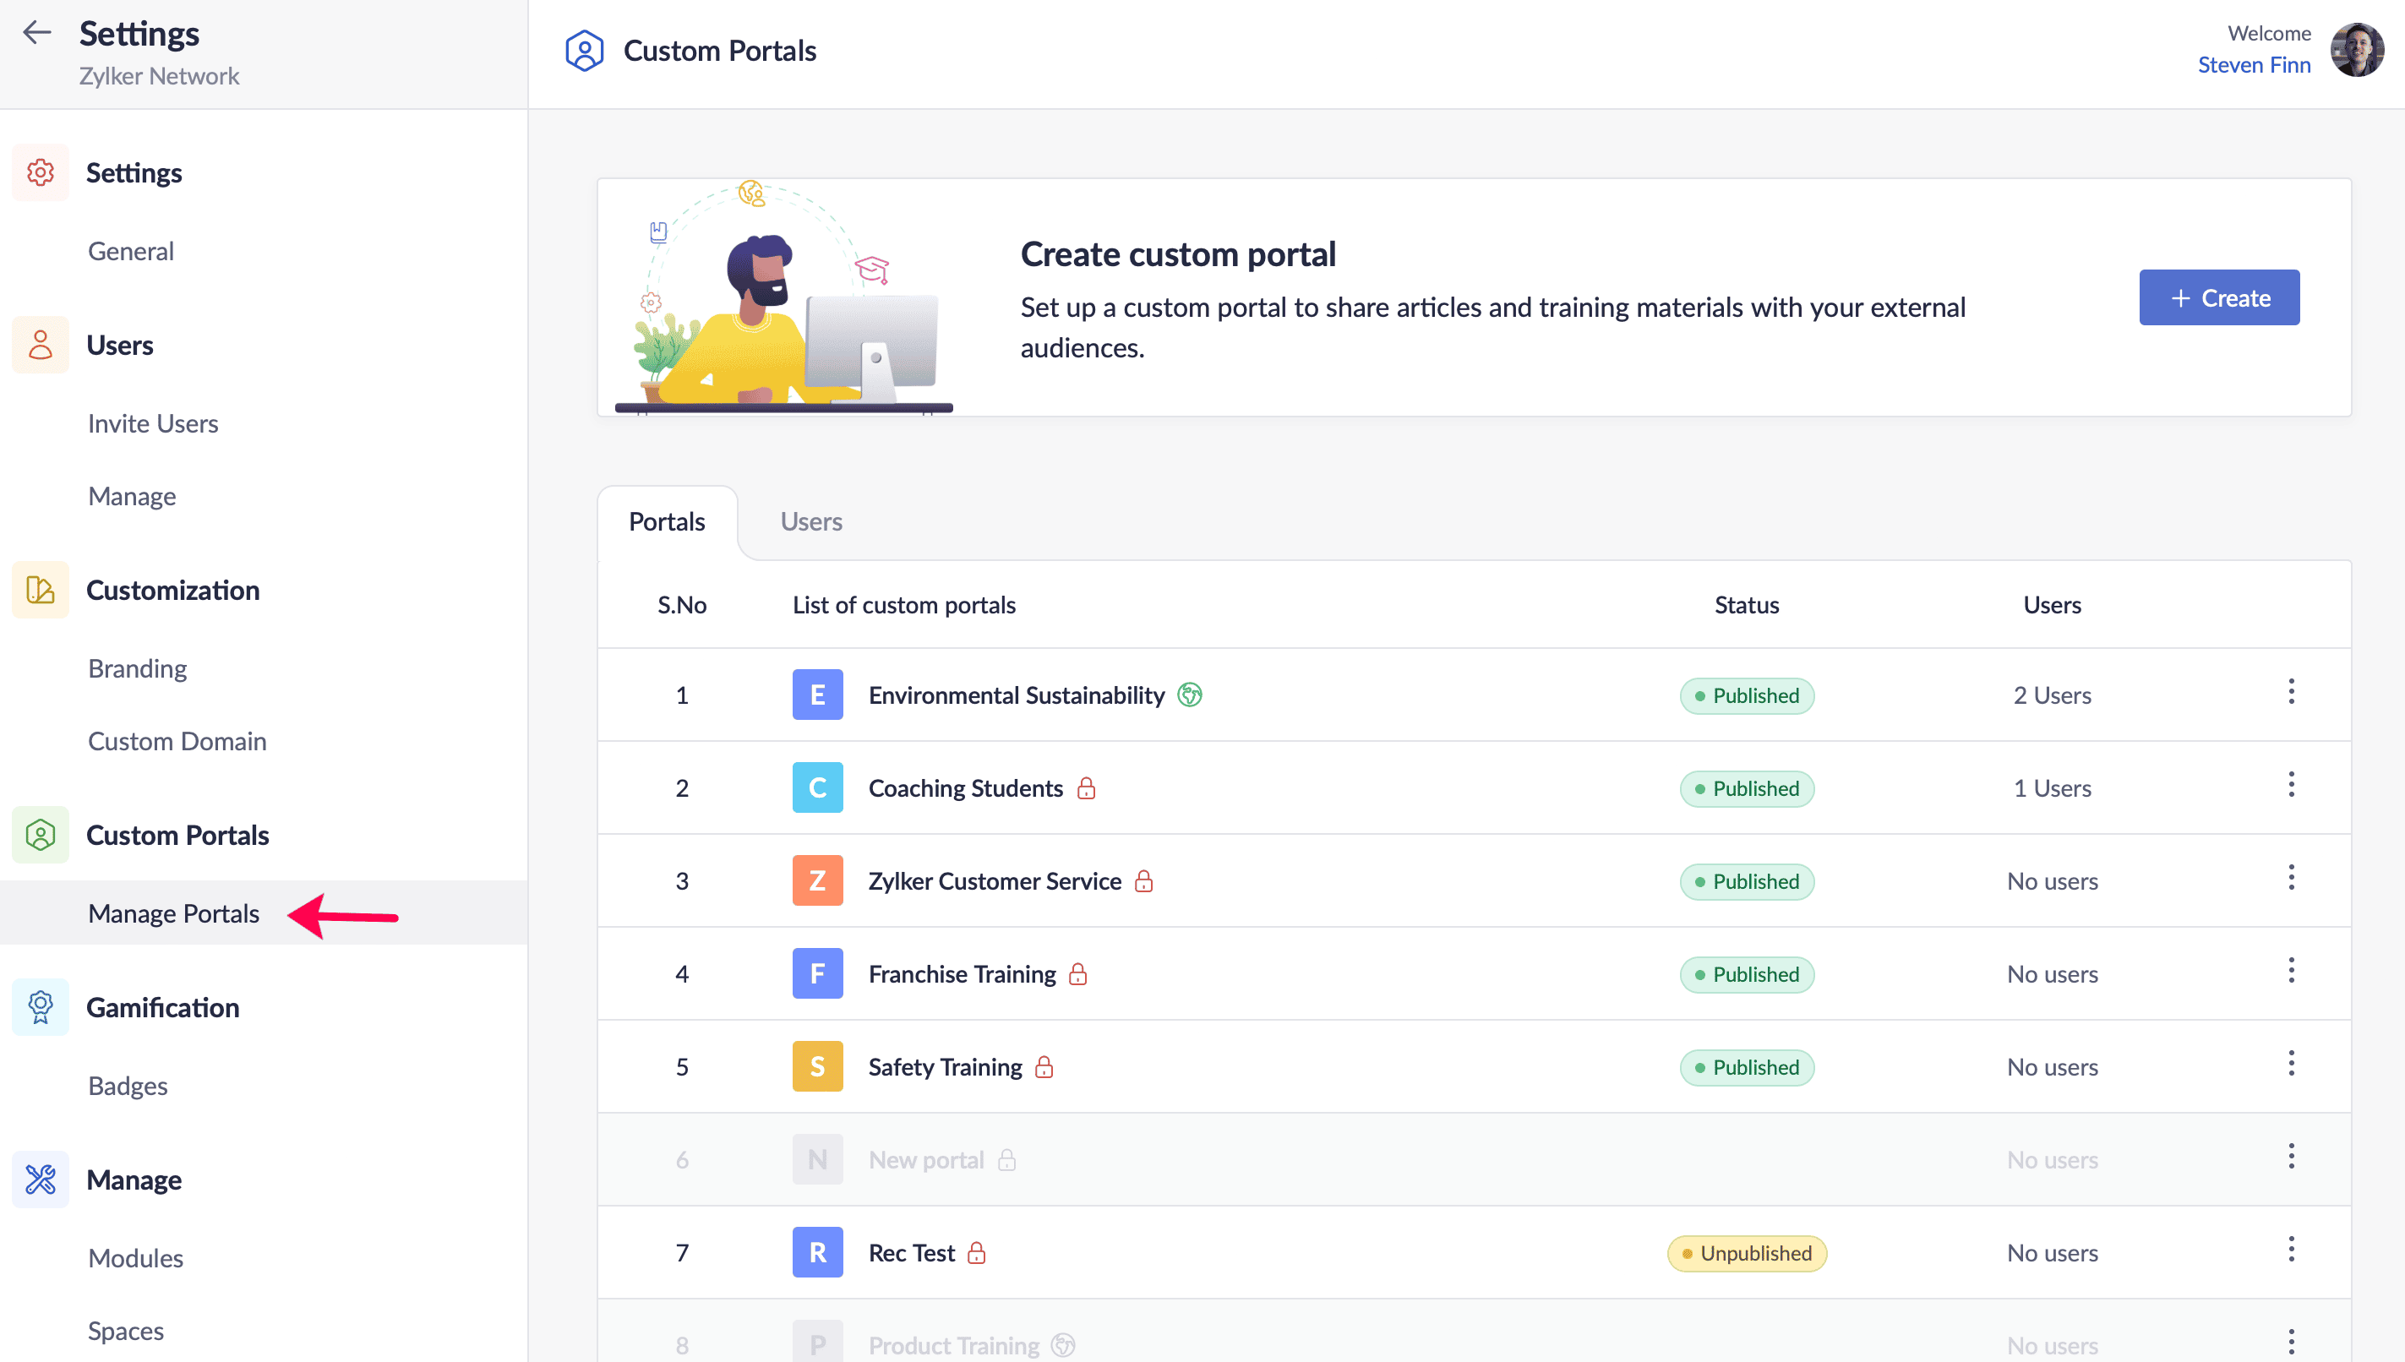Select the Portals tab
The width and height of the screenshot is (2405, 1362).
(x=666, y=522)
